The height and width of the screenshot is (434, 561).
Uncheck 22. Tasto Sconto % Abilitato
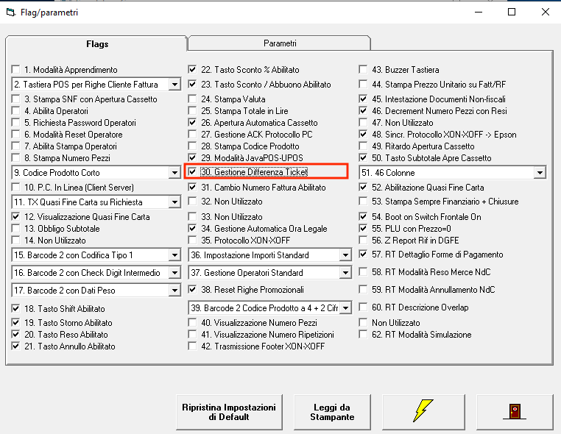tap(192, 69)
